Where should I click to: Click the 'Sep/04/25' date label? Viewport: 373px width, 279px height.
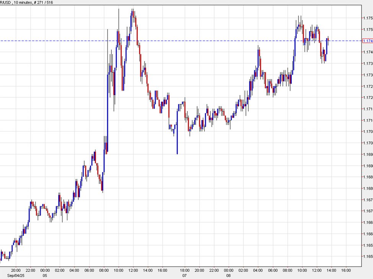tap(16, 276)
